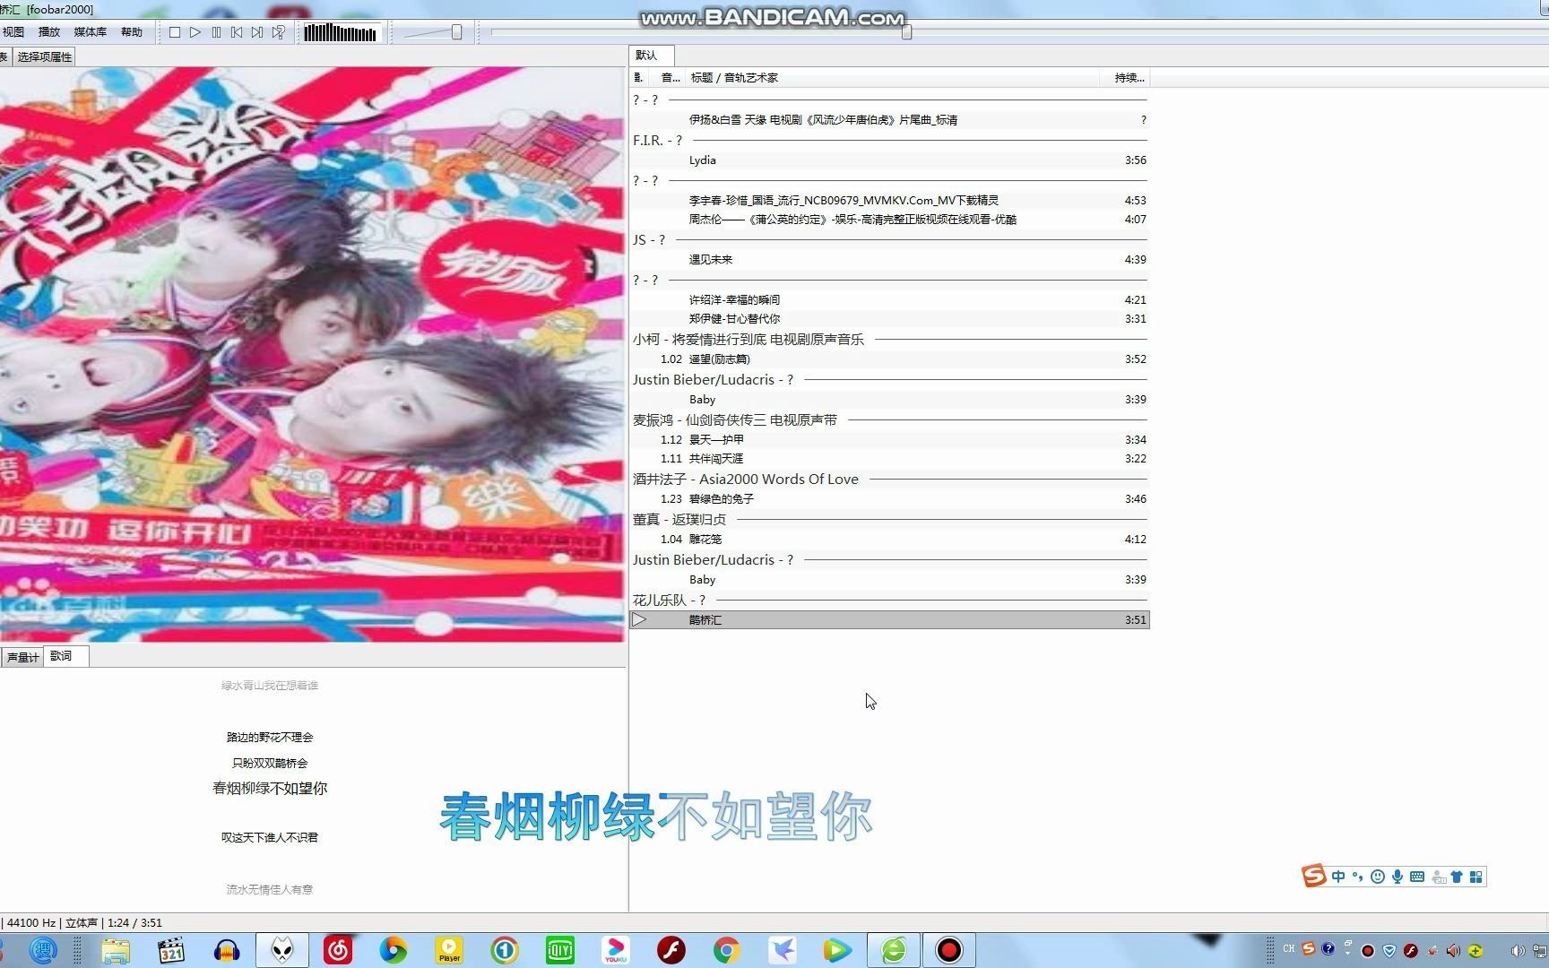Toggle Chinese/English mode 中 on Sogou bar
1549x968 pixels.
point(1338,877)
